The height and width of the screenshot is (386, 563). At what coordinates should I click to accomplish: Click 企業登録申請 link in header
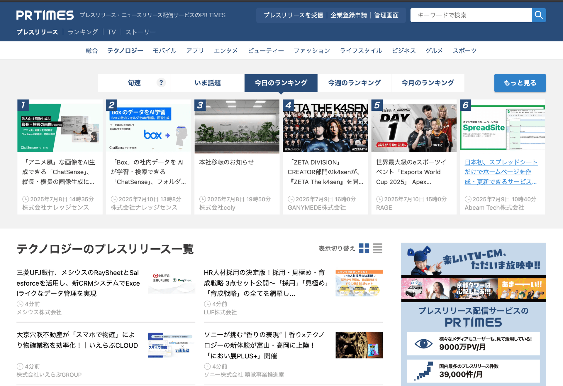click(348, 15)
